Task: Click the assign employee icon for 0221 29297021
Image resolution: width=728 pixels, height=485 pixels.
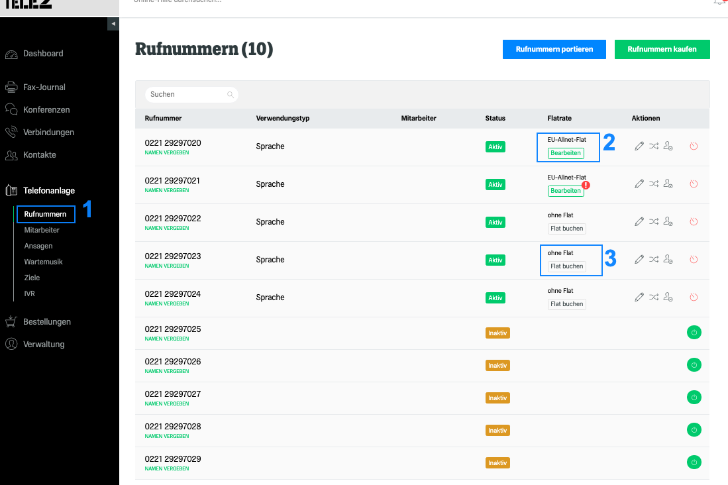Action: 668,184
